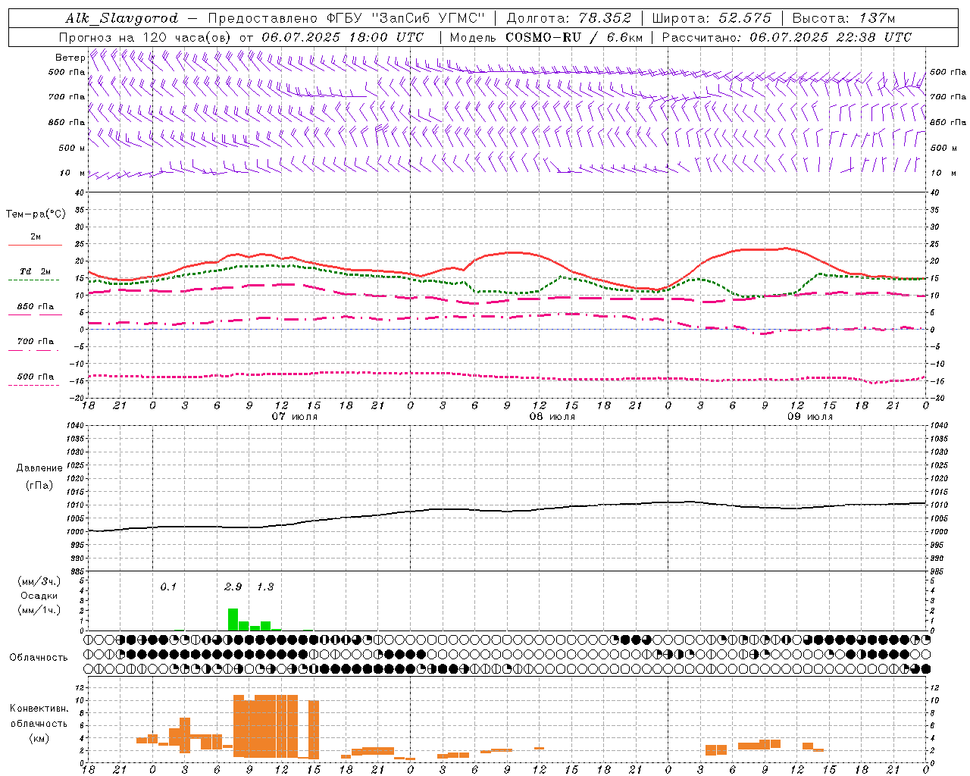Click the 09 июля date label
Image resolution: width=970 pixels, height=776 pixels.
click(810, 417)
